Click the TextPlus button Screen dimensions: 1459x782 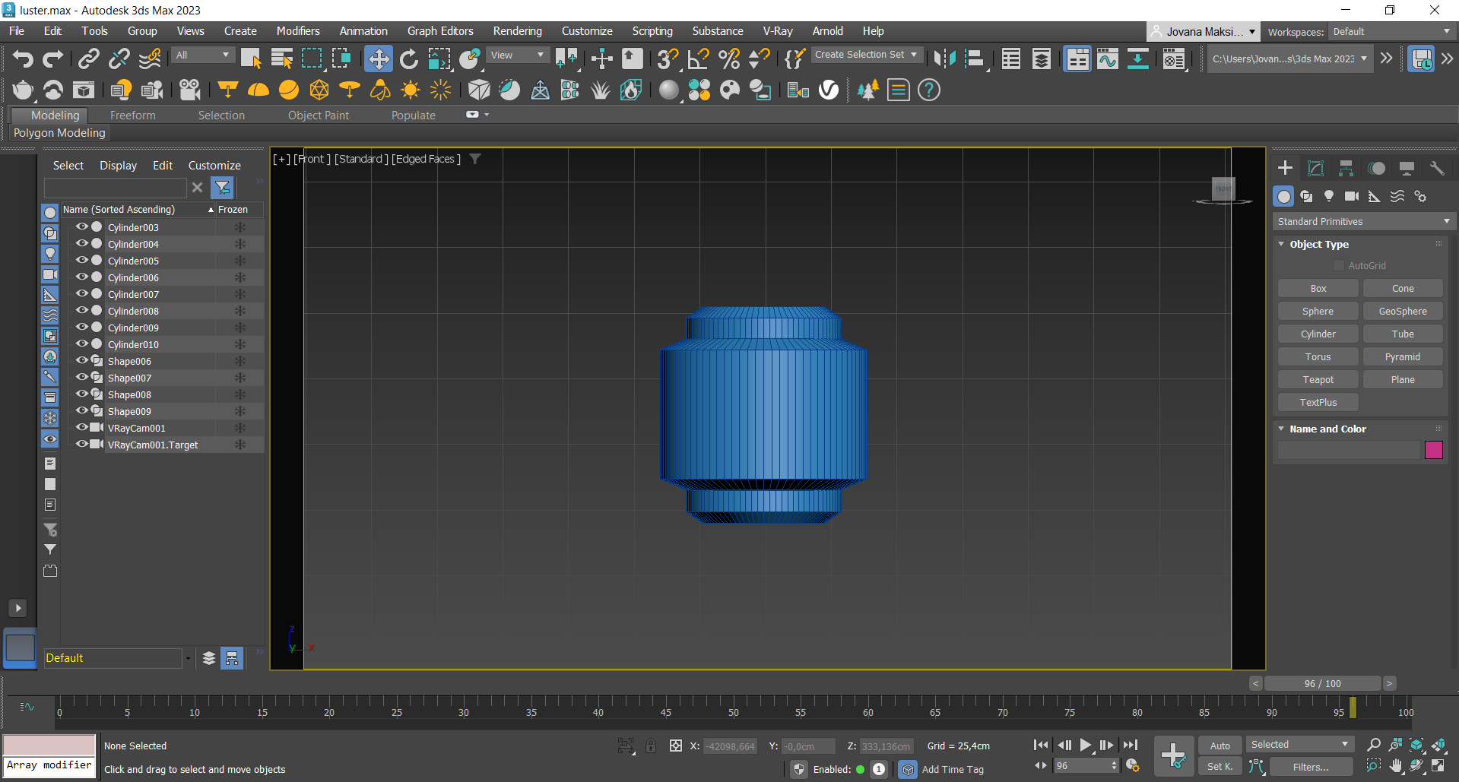click(1318, 403)
